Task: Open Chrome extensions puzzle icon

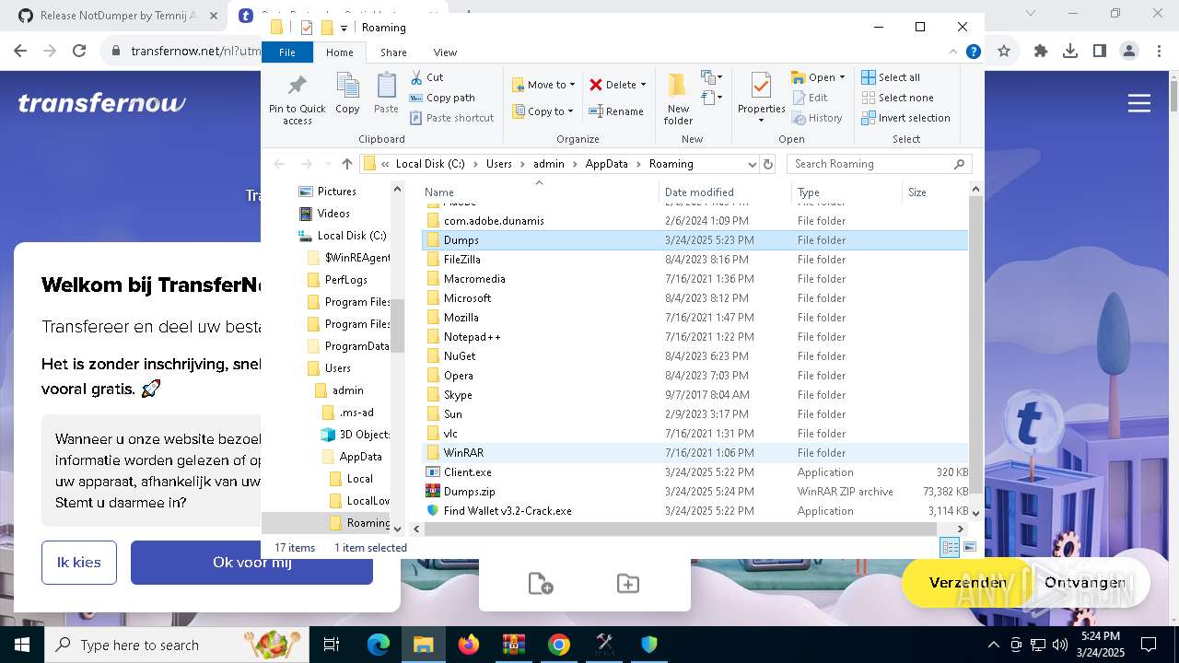Action: [x=1041, y=51]
